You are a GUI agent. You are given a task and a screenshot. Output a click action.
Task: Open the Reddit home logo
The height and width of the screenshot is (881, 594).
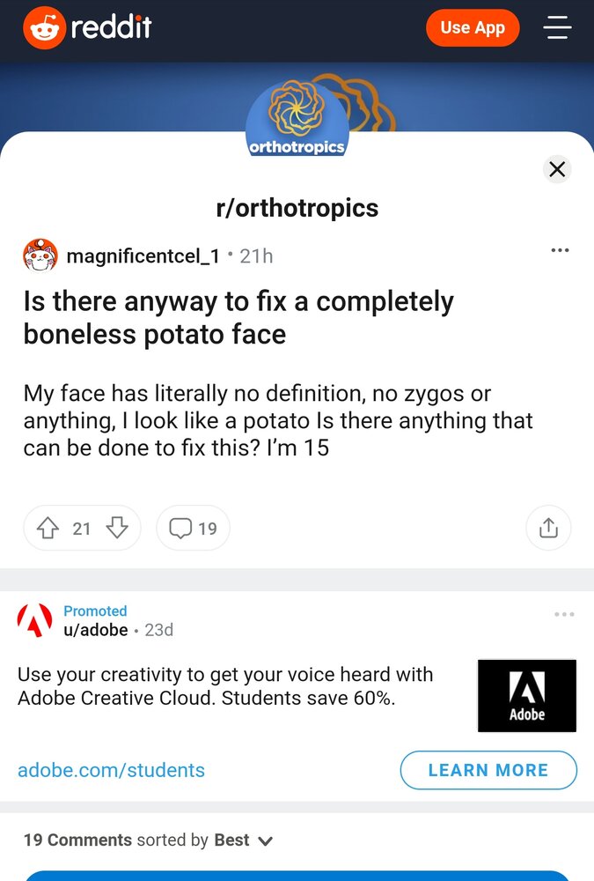click(x=88, y=27)
